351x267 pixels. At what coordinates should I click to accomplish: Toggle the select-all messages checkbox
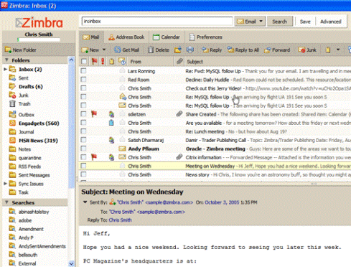84,62
